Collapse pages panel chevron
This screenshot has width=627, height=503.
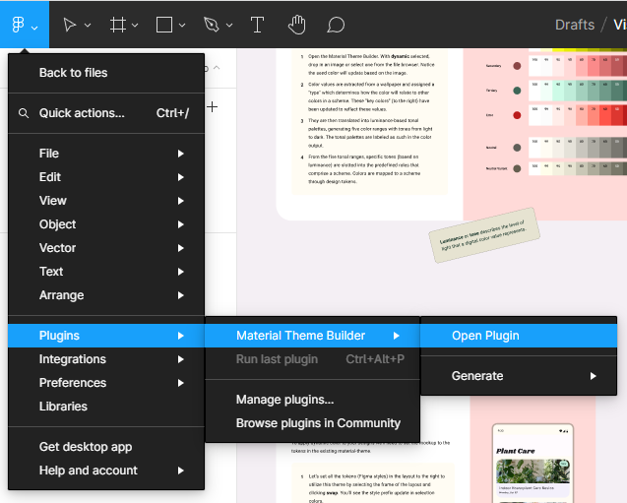pos(217,68)
